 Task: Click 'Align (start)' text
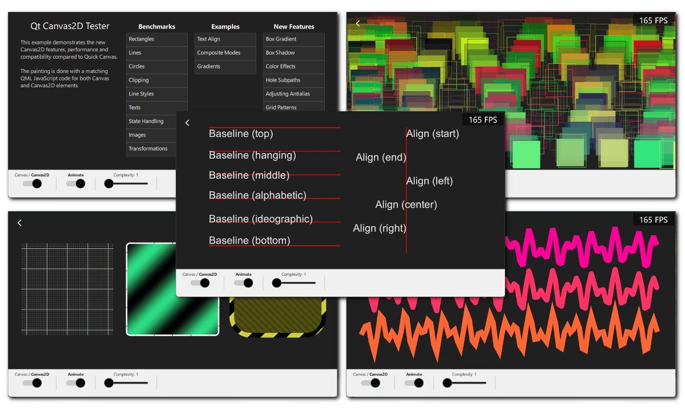[433, 134]
